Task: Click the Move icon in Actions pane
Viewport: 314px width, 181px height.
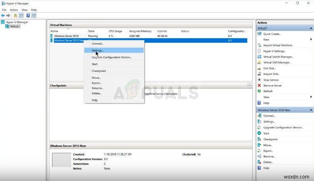Action: 259,145
